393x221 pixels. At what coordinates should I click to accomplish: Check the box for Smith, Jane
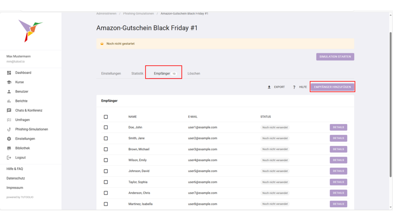[106, 138]
